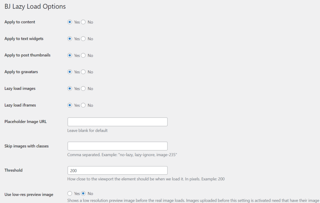Viewport: 320px width, 203px height.
Task: Turn off Lazy load iframes with No
Action: click(83, 105)
